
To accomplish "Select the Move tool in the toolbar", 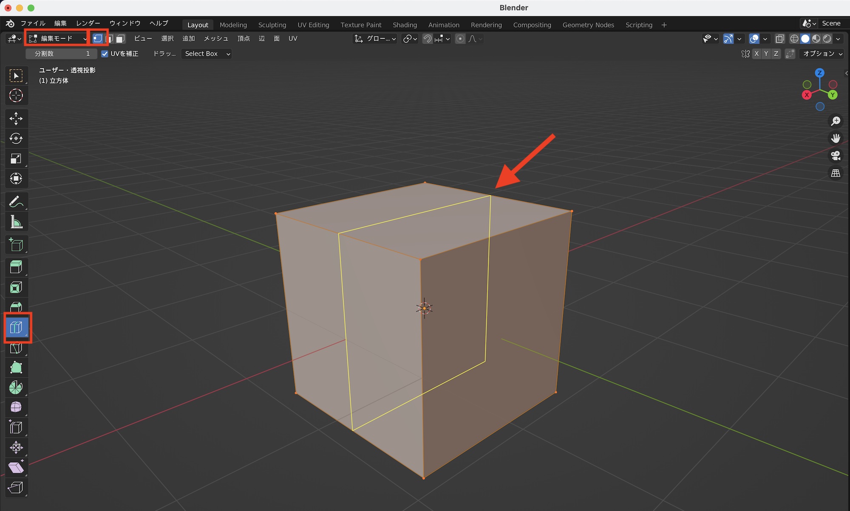I will coord(16,118).
